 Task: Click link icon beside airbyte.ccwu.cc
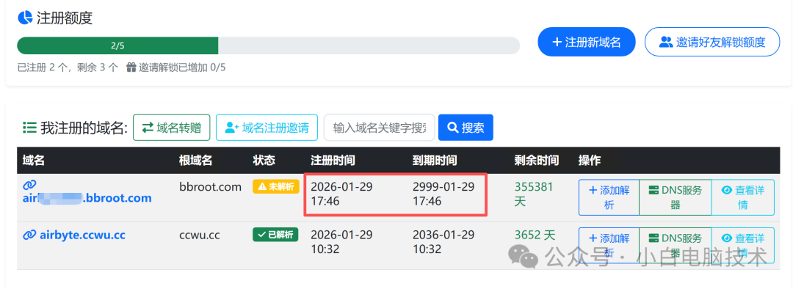click(30, 235)
